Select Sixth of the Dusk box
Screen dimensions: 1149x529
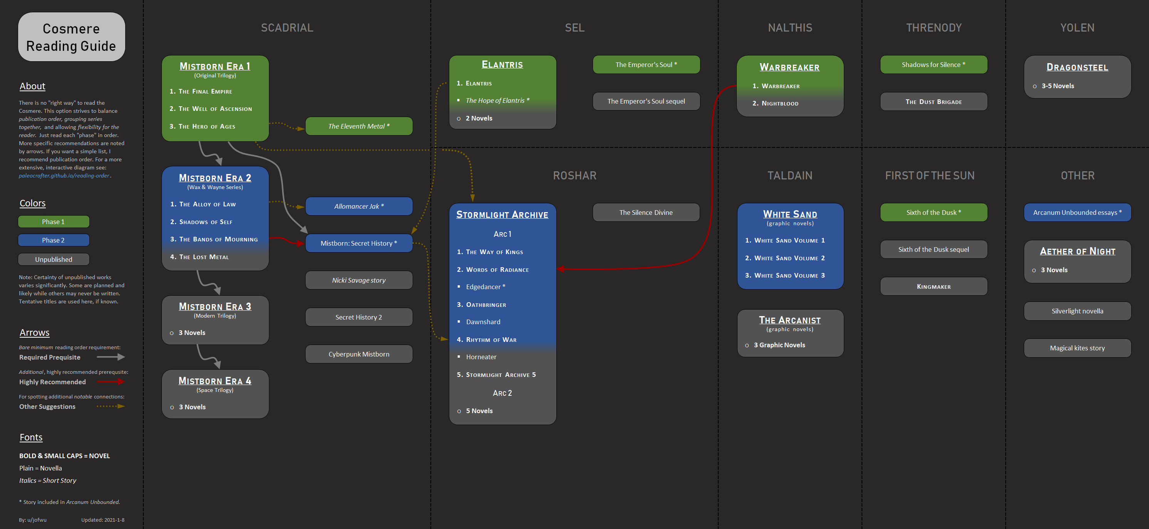933,213
